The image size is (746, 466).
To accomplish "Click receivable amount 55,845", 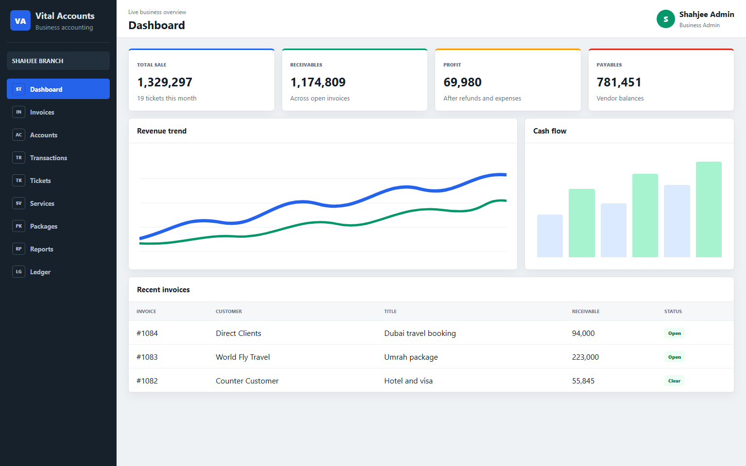I will 583,381.
